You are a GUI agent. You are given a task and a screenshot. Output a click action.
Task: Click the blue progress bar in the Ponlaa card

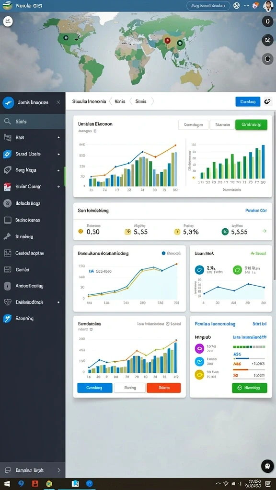click(x=249, y=358)
